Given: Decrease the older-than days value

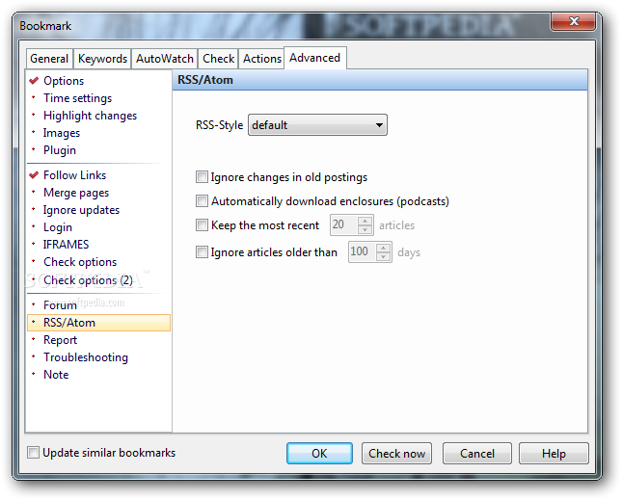Looking at the screenshot, I should coord(383,256).
